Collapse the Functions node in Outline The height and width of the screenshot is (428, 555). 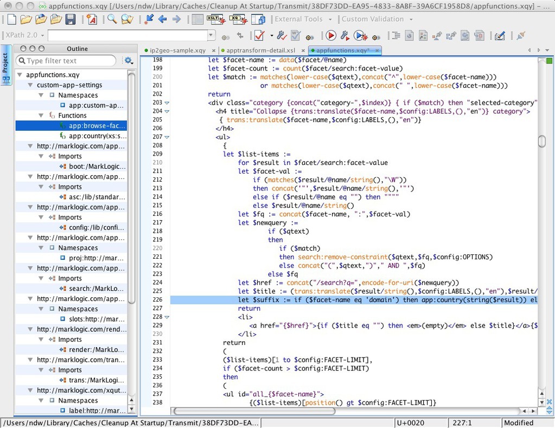tap(41, 116)
